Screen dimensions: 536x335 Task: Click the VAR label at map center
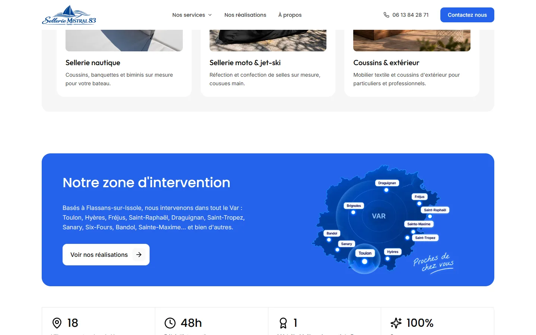[x=379, y=216]
